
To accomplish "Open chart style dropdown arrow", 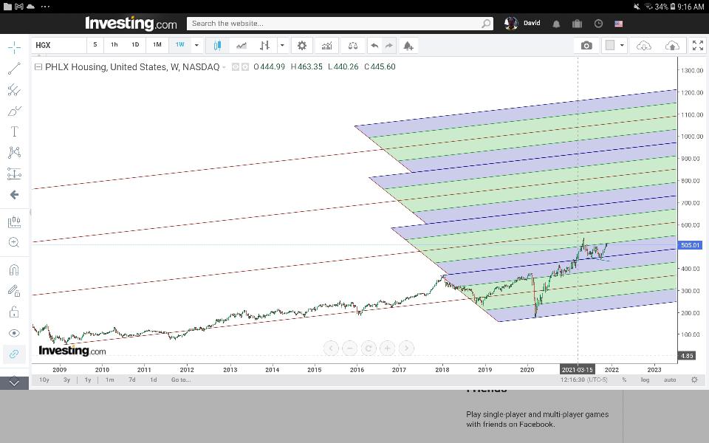I will click(282, 45).
